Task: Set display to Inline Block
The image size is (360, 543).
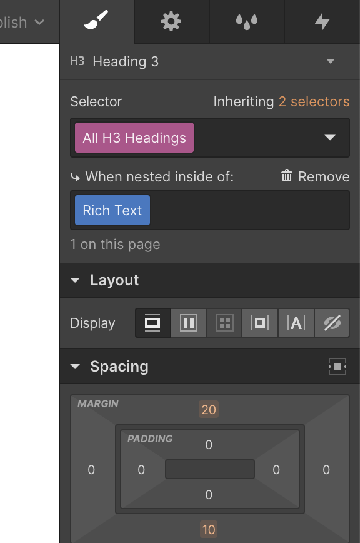Action: tap(260, 323)
